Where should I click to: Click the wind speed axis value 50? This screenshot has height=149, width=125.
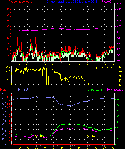click(8, 4)
